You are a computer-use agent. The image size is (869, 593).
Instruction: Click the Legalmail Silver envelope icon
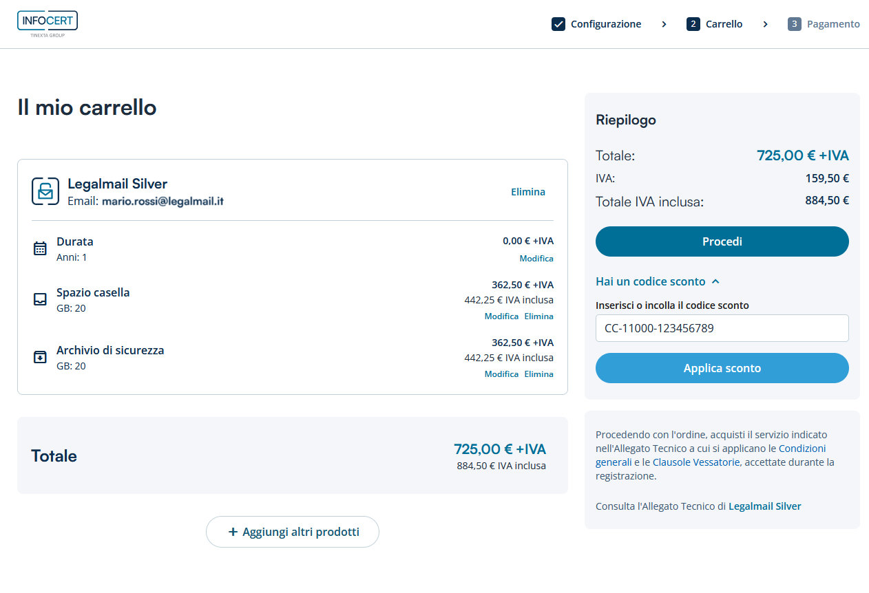(x=45, y=191)
